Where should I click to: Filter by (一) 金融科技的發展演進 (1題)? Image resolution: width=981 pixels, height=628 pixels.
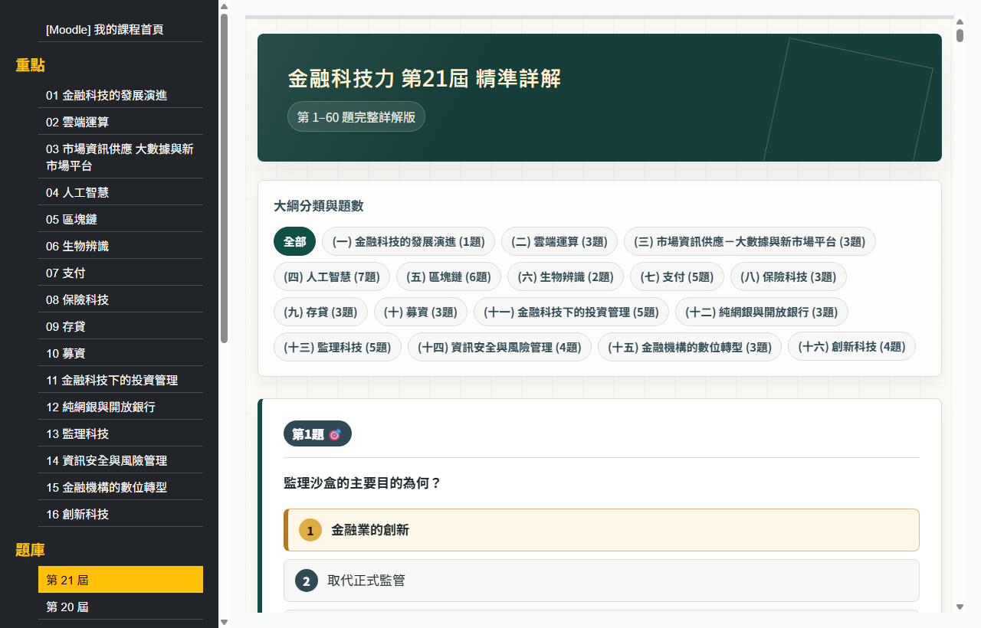[x=408, y=241]
